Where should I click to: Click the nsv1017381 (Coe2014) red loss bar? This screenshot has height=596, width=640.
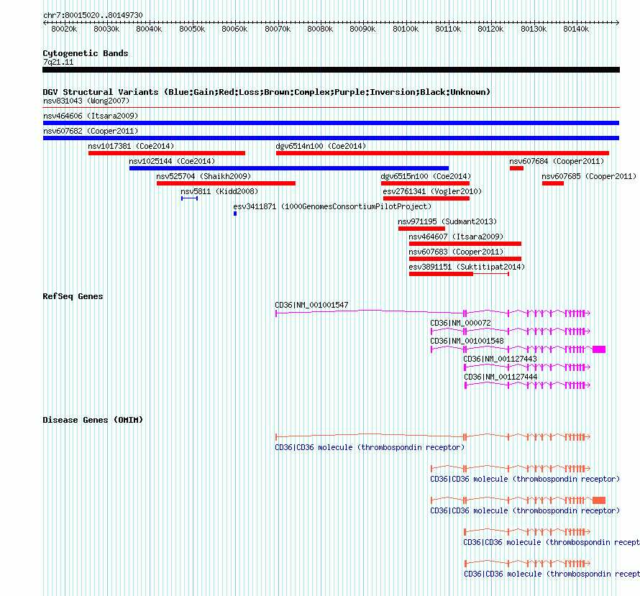click(x=167, y=153)
